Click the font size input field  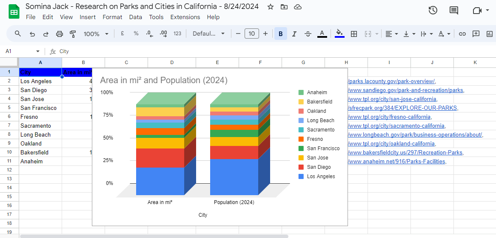252,34
